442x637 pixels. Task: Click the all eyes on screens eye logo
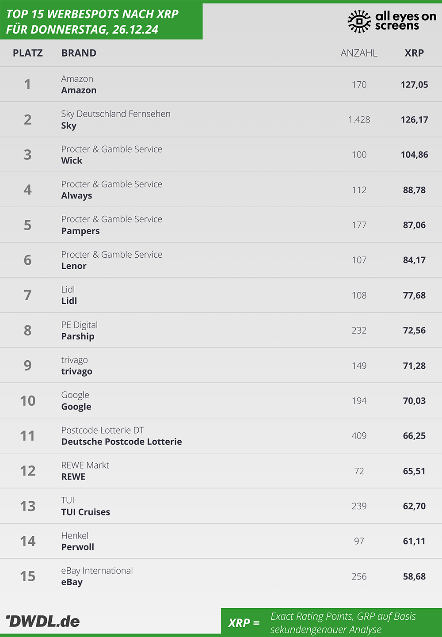(359, 21)
